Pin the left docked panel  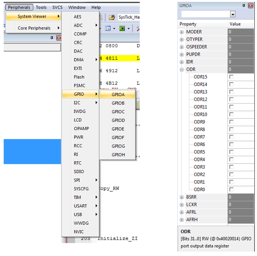click(52, 38)
